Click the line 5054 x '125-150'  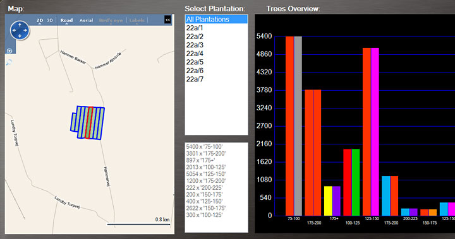coord(206,174)
